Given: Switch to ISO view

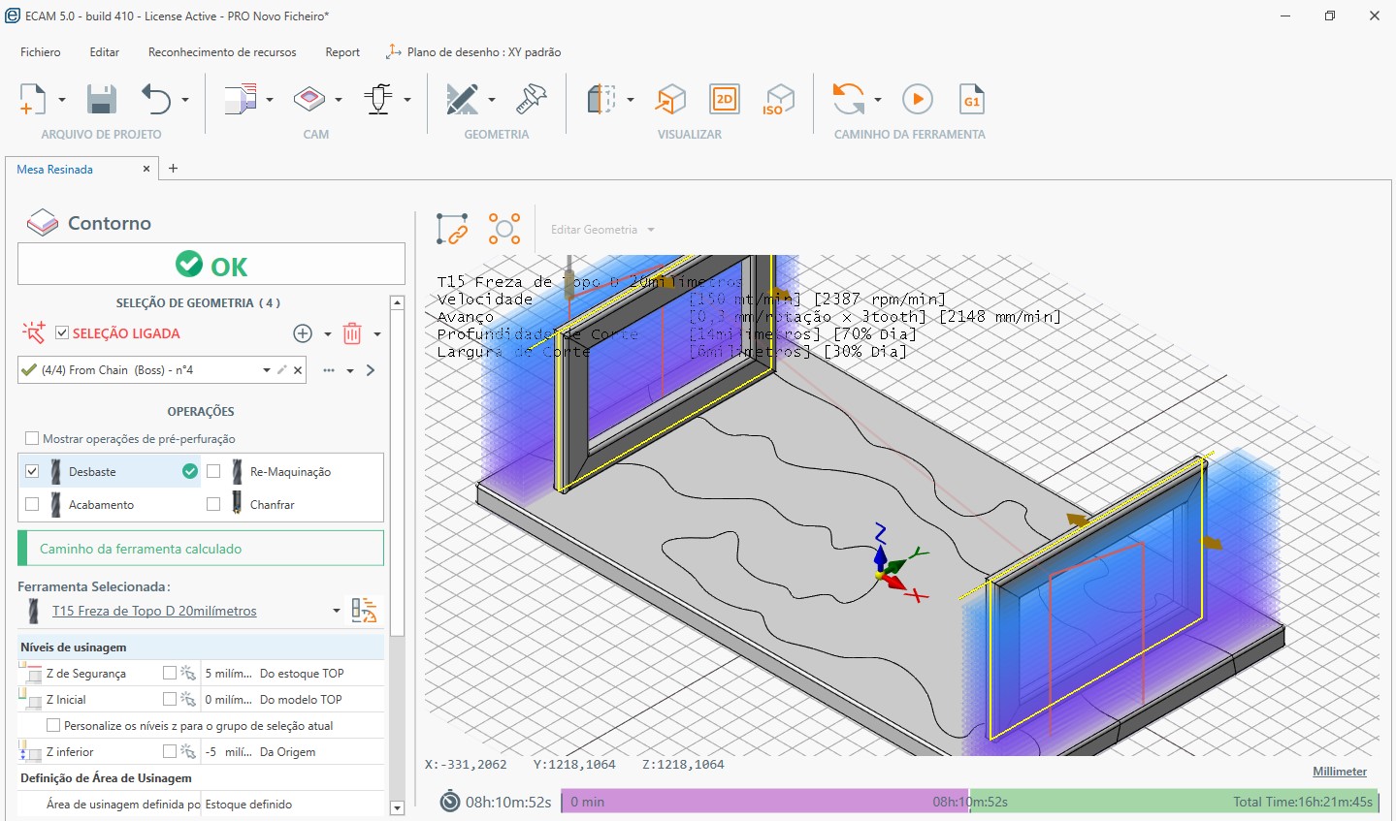Looking at the screenshot, I should (779, 99).
